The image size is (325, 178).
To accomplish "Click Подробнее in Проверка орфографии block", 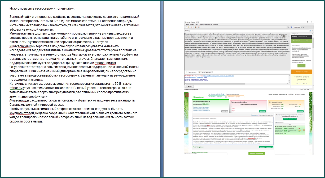I will pyautogui.click(x=262, y=111).
